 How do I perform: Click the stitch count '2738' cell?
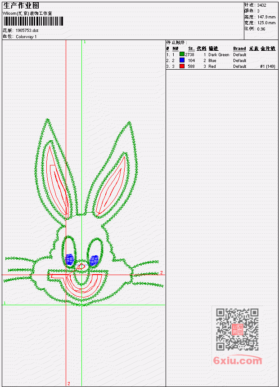(190, 54)
